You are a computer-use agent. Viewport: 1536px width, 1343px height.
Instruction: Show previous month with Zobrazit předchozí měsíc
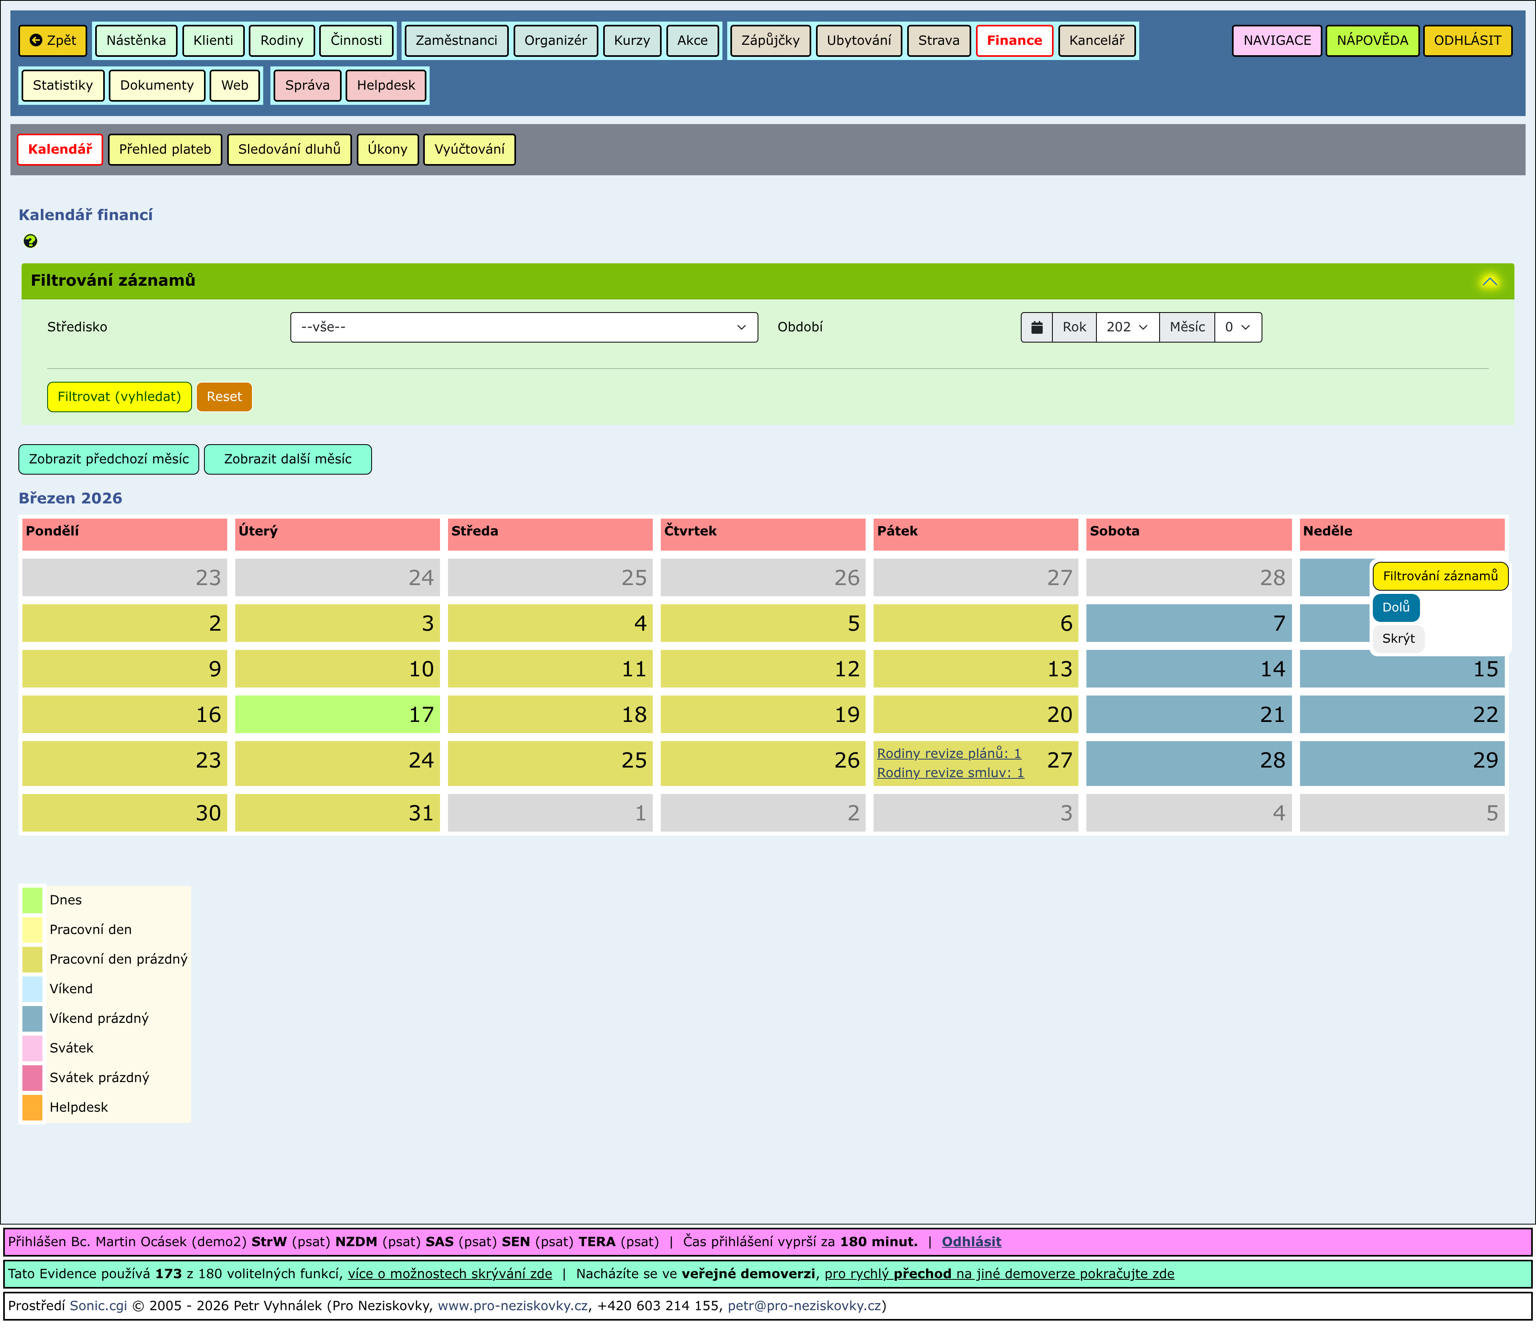(108, 459)
